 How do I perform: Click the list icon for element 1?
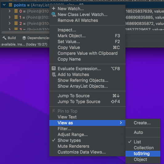click(x=16, y=17)
